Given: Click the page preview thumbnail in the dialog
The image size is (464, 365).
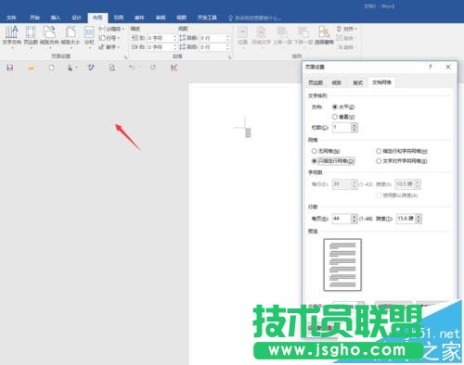Looking at the screenshot, I should [x=342, y=265].
